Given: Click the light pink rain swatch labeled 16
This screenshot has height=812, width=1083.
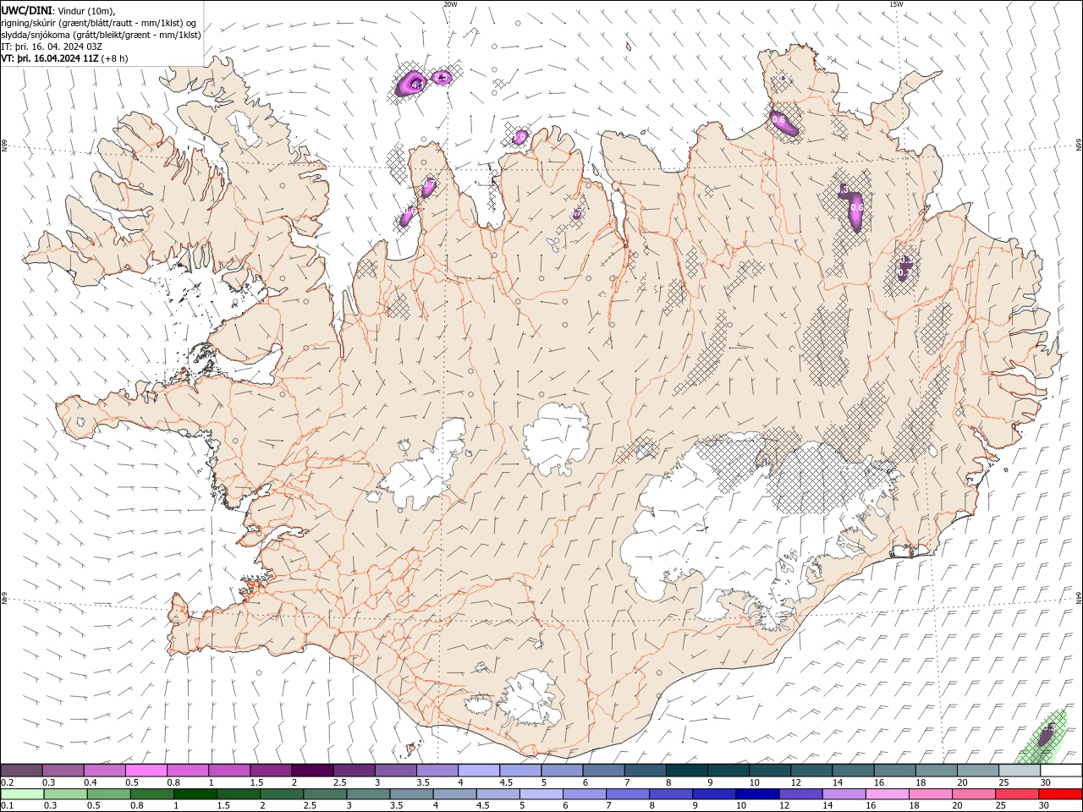Looking at the screenshot, I should click(x=887, y=794).
